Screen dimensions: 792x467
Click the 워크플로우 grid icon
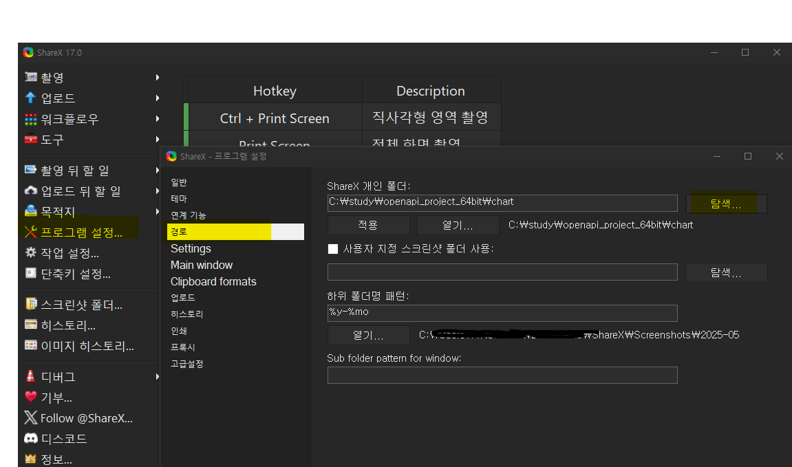[x=31, y=119]
